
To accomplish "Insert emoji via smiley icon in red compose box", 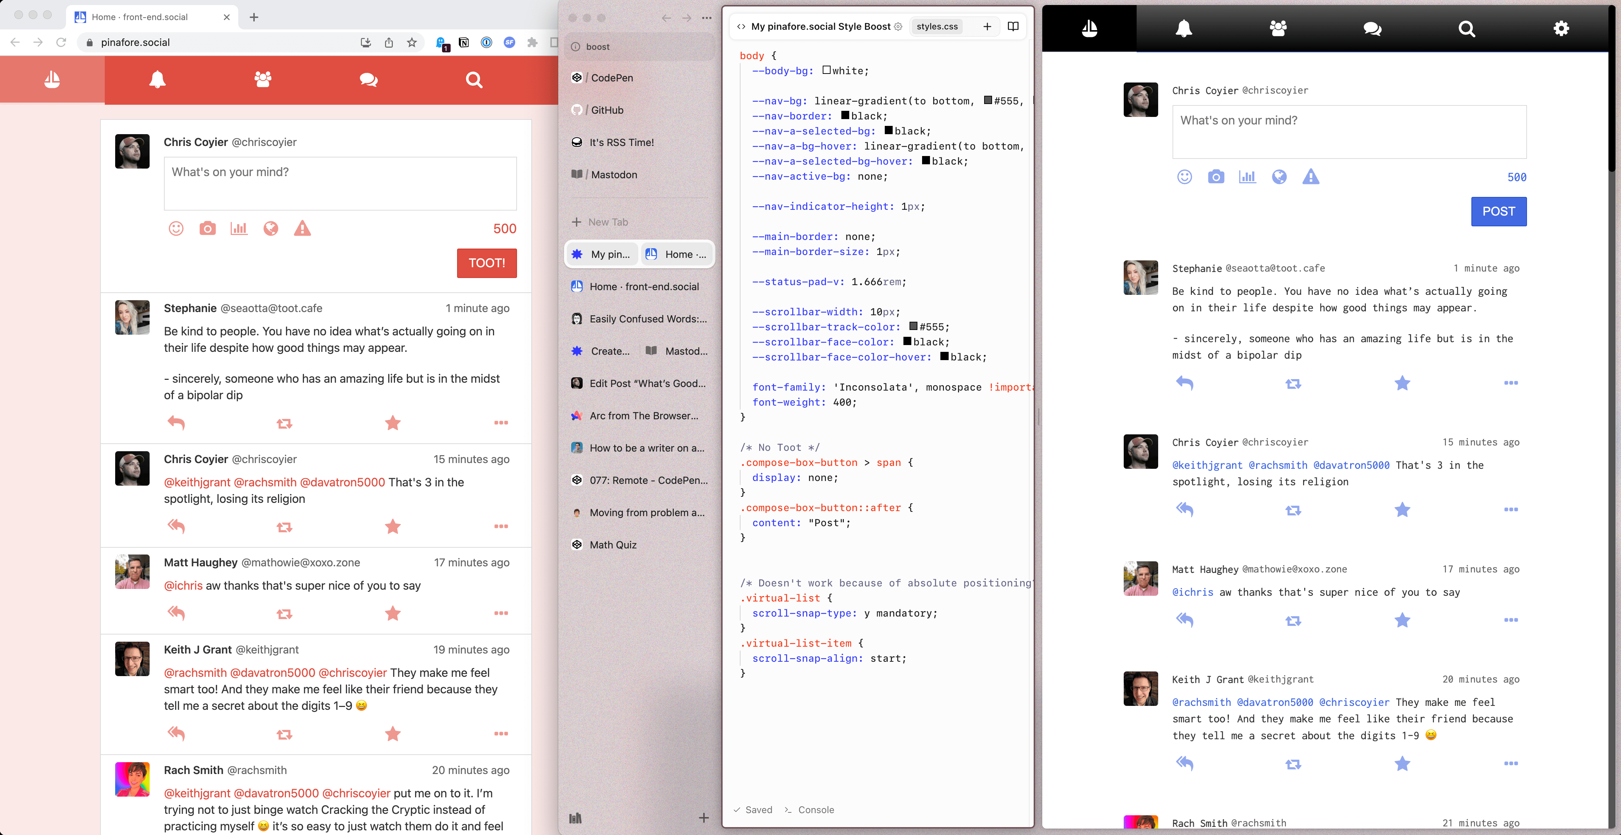I will click(176, 228).
